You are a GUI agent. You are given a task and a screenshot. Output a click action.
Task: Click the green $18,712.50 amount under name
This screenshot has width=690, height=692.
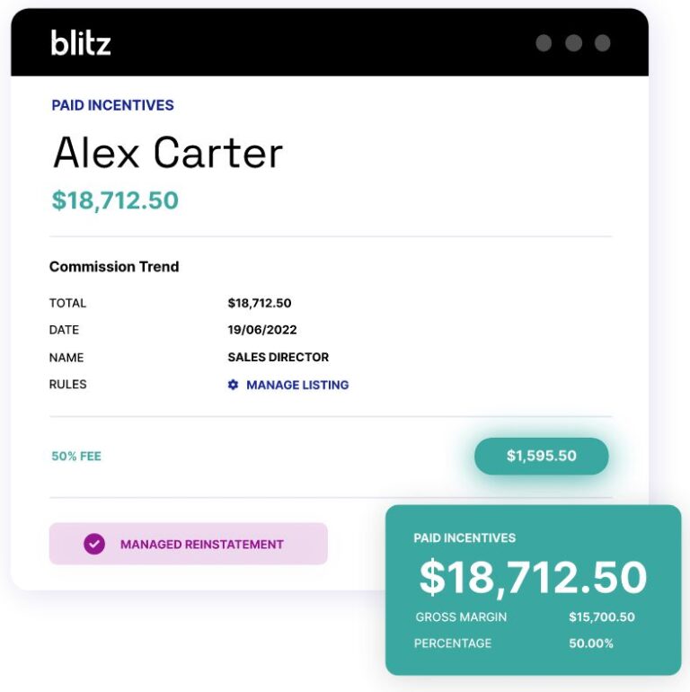(115, 200)
